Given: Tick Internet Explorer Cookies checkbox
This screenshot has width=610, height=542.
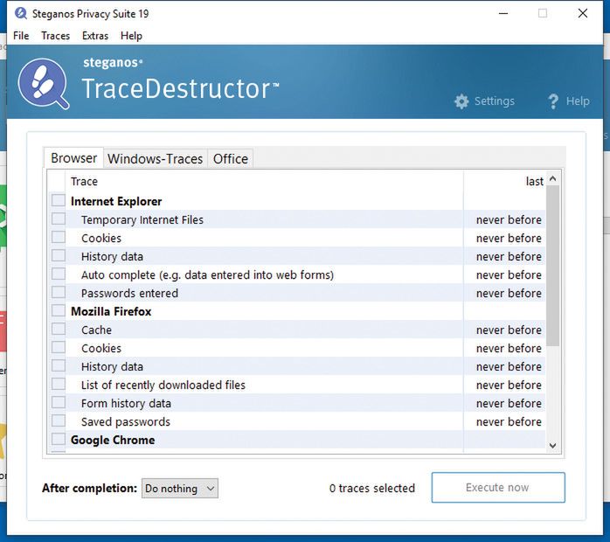Looking at the screenshot, I should point(59,237).
